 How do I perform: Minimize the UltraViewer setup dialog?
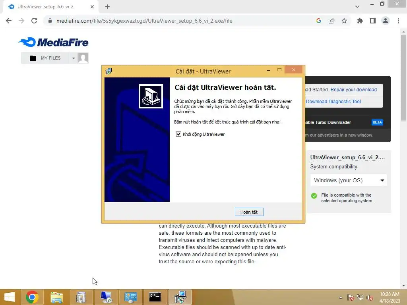269,70
